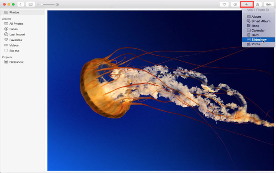Click the Edit button
Screen dimensions: 276x173
pos(269,4)
